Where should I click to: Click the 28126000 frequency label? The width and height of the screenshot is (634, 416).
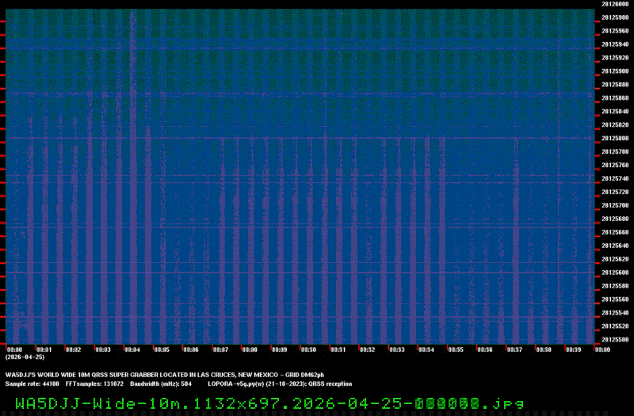click(615, 3)
